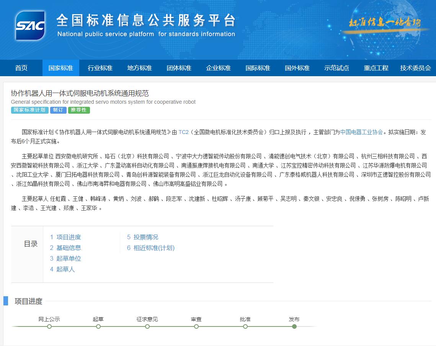
Task: Select the 征求意见 progress node
Action: (x=147, y=326)
